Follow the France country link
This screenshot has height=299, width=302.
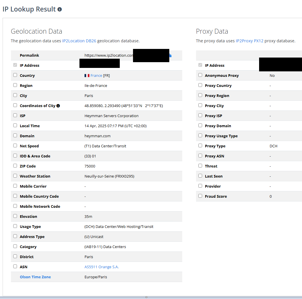click(96, 76)
